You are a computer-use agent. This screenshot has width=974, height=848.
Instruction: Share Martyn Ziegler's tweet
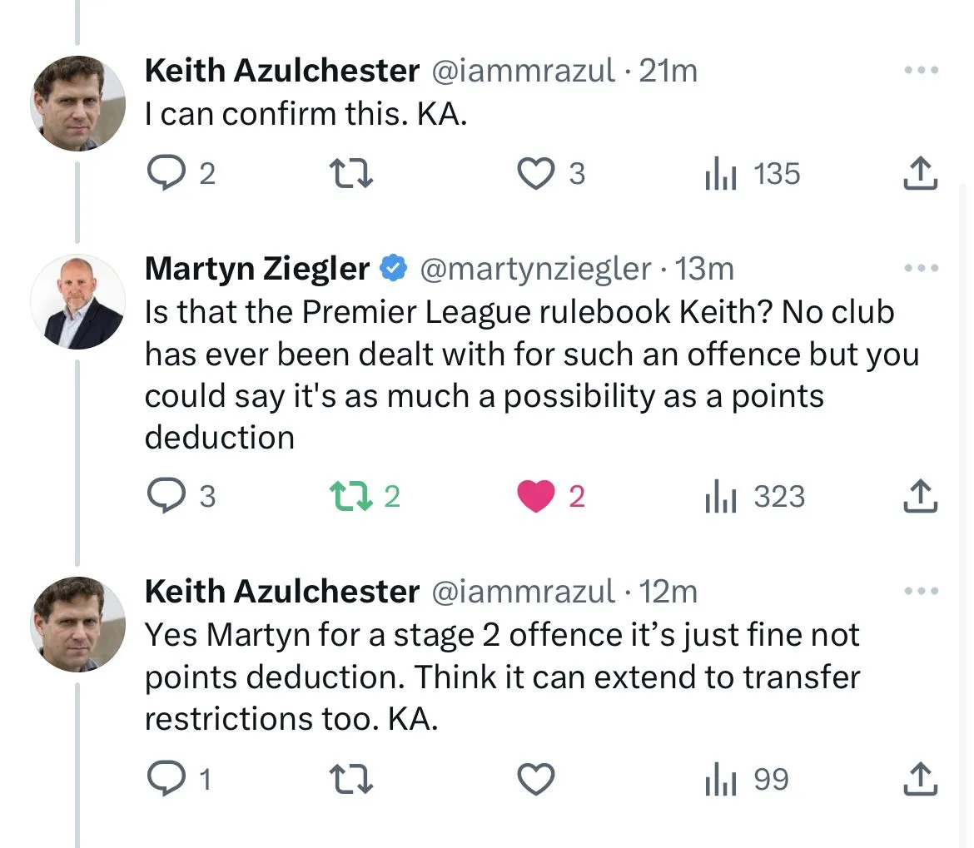point(921,496)
